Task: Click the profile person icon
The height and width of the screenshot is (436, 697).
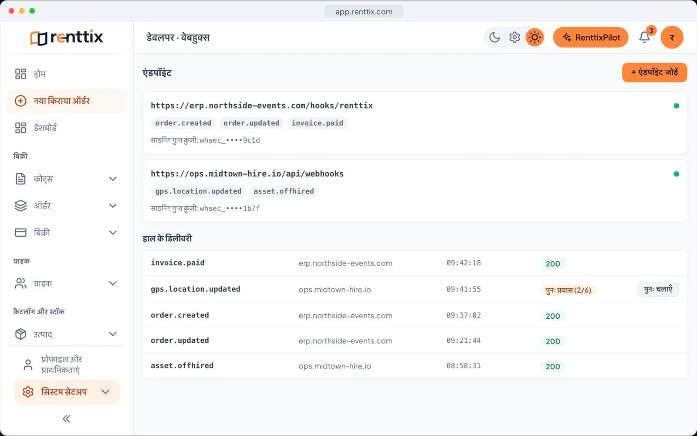Action: pyautogui.click(x=28, y=364)
